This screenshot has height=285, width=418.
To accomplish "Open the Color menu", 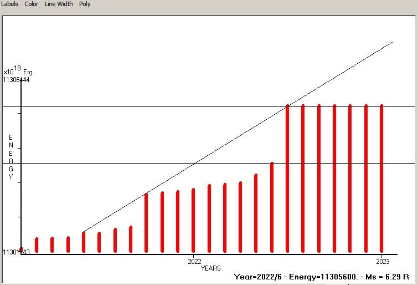I will pyautogui.click(x=32, y=4).
